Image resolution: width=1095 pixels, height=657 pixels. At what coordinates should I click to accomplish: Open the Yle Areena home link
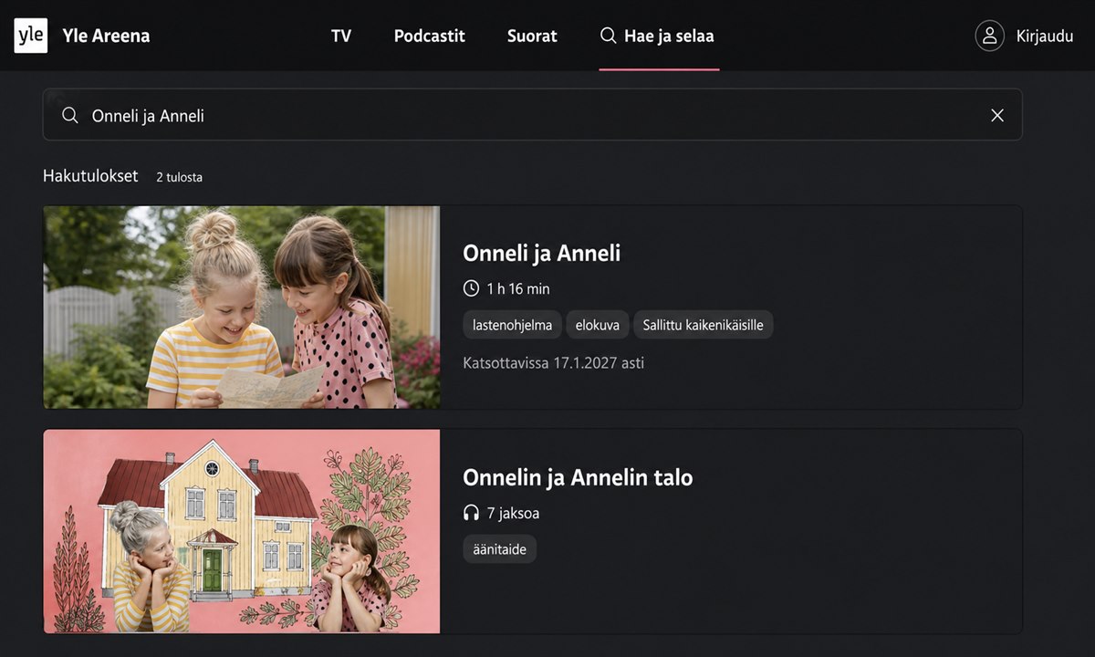(106, 36)
